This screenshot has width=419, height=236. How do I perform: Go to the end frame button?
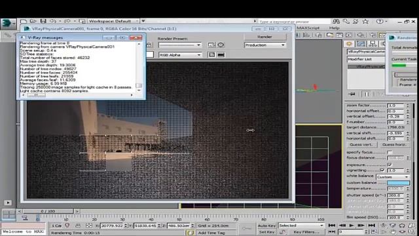click(x=372, y=226)
